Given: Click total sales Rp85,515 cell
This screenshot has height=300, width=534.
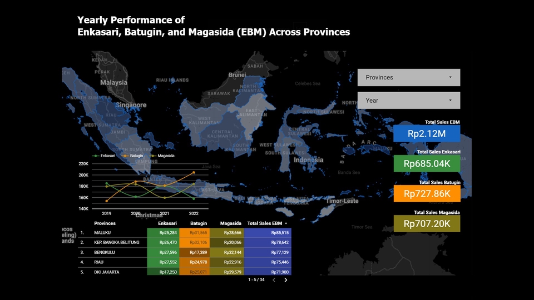Looking at the screenshot, I should tap(268, 233).
